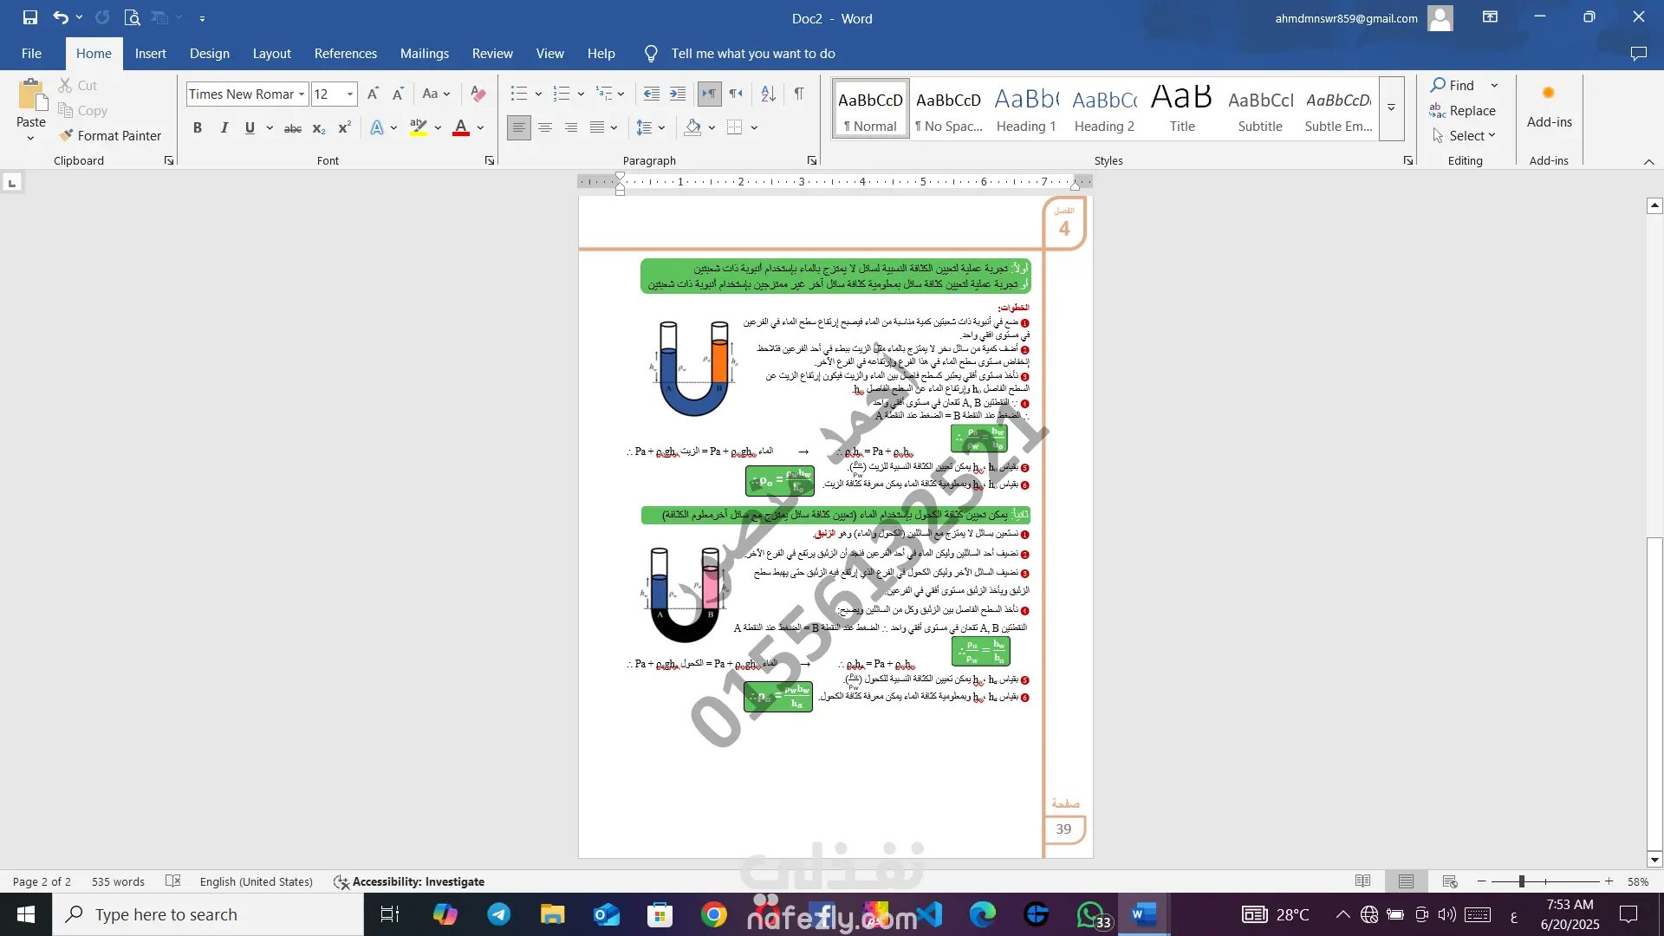Expand the Styles gallery more arrow
The height and width of the screenshot is (936, 1664).
[1391, 108]
